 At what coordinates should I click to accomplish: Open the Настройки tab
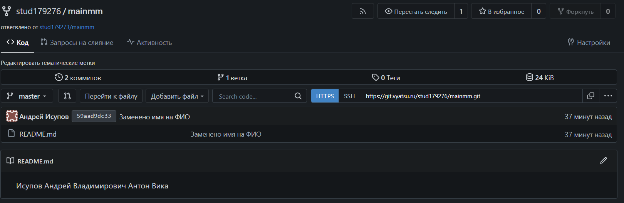(x=589, y=43)
